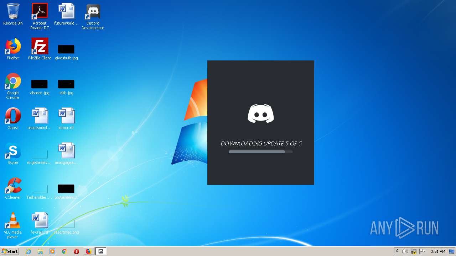Open Opera from the taskbar
This screenshot has height=256, width=456.
point(76,251)
